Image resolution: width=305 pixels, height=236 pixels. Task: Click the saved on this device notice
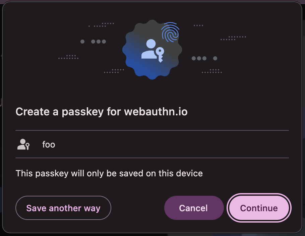(109, 173)
